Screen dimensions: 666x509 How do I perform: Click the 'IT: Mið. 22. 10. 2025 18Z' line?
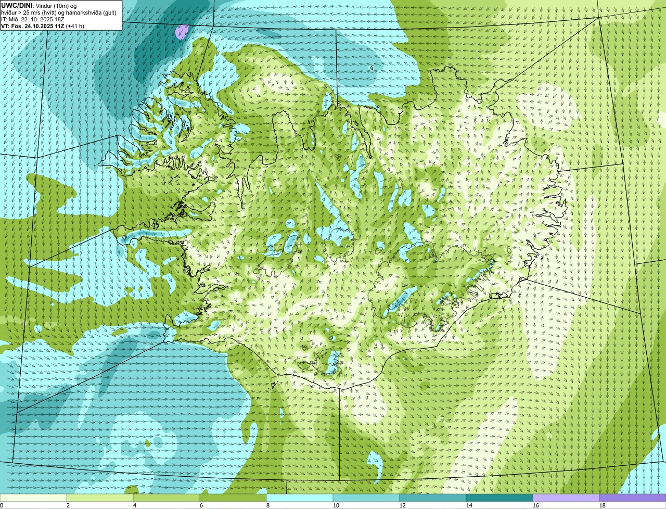(33, 19)
